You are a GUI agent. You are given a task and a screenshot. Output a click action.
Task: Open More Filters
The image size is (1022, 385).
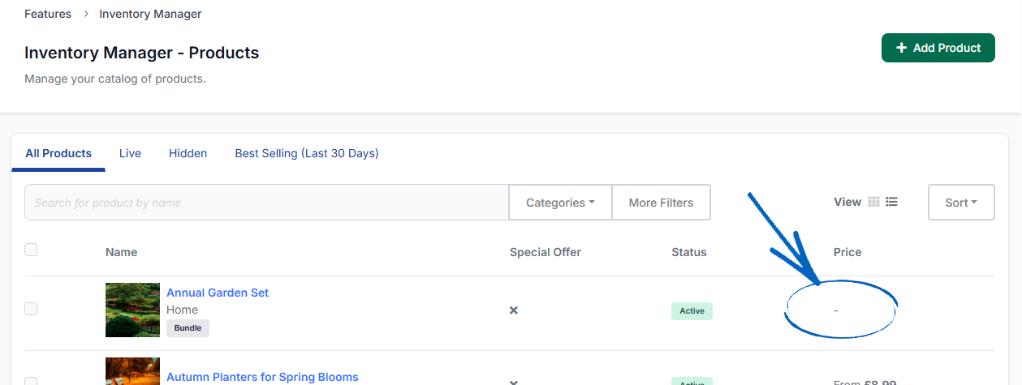pos(661,203)
